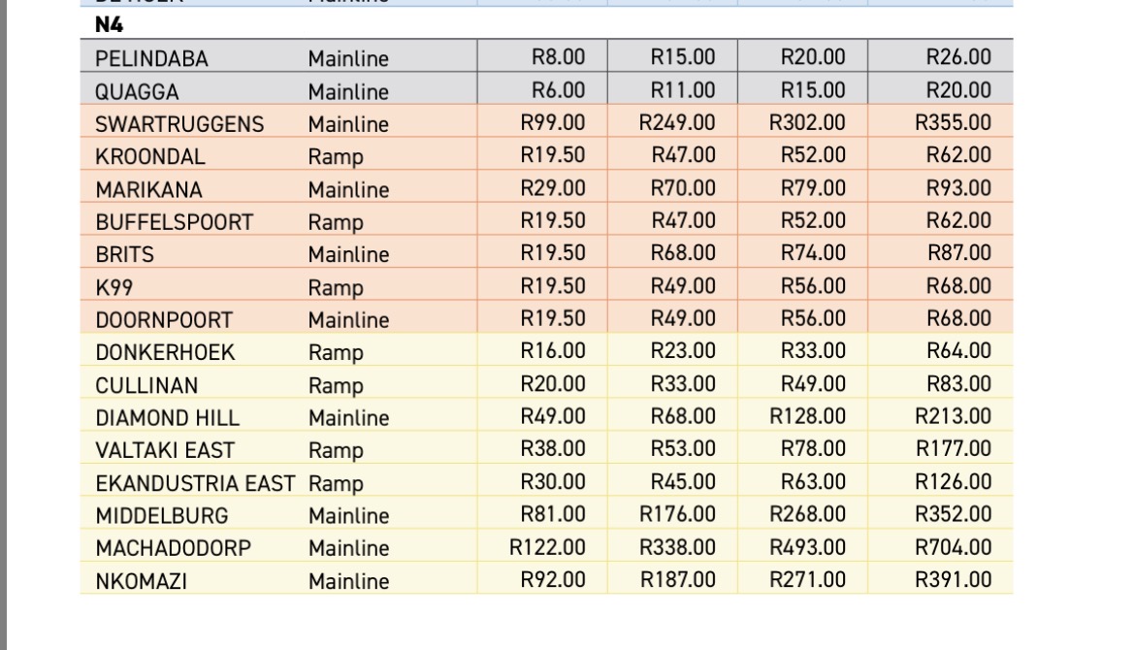Select the KROONDAL Ramp label
Image resolution: width=1135 pixels, height=650 pixels.
[x=335, y=157]
